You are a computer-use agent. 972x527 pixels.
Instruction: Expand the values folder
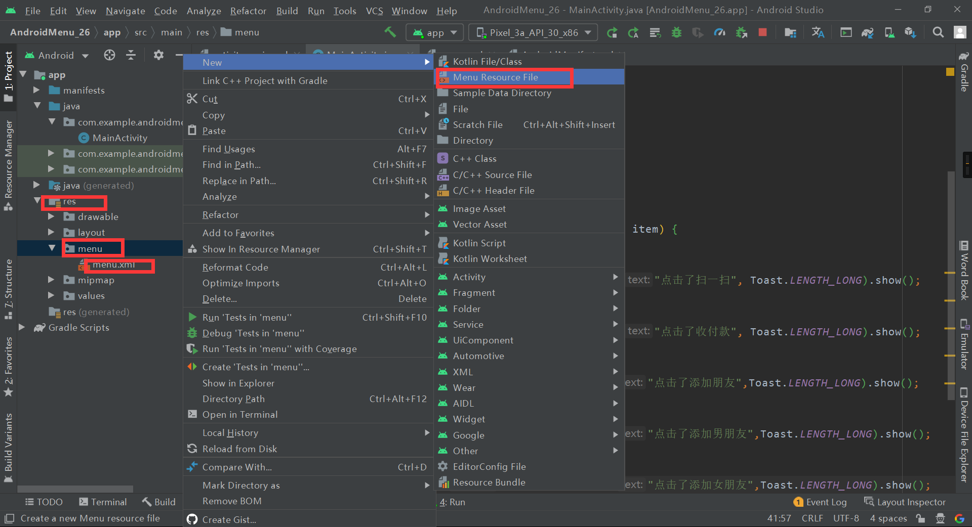pyautogui.click(x=51, y=295)
